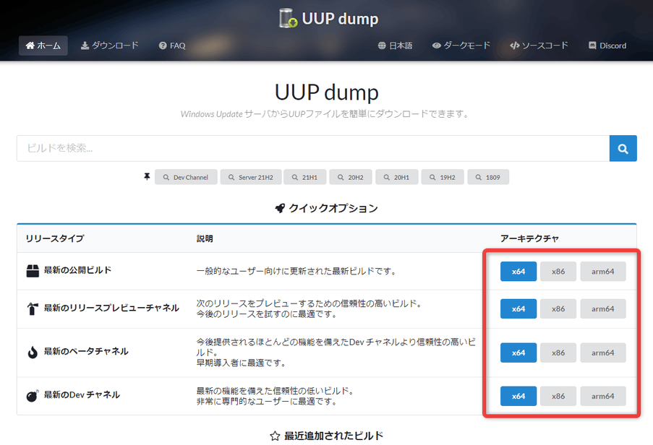This screenshot has width=653, height=445.
Task: Choose x86 for リリースプレビューチャネル
Action: (558, 308)
